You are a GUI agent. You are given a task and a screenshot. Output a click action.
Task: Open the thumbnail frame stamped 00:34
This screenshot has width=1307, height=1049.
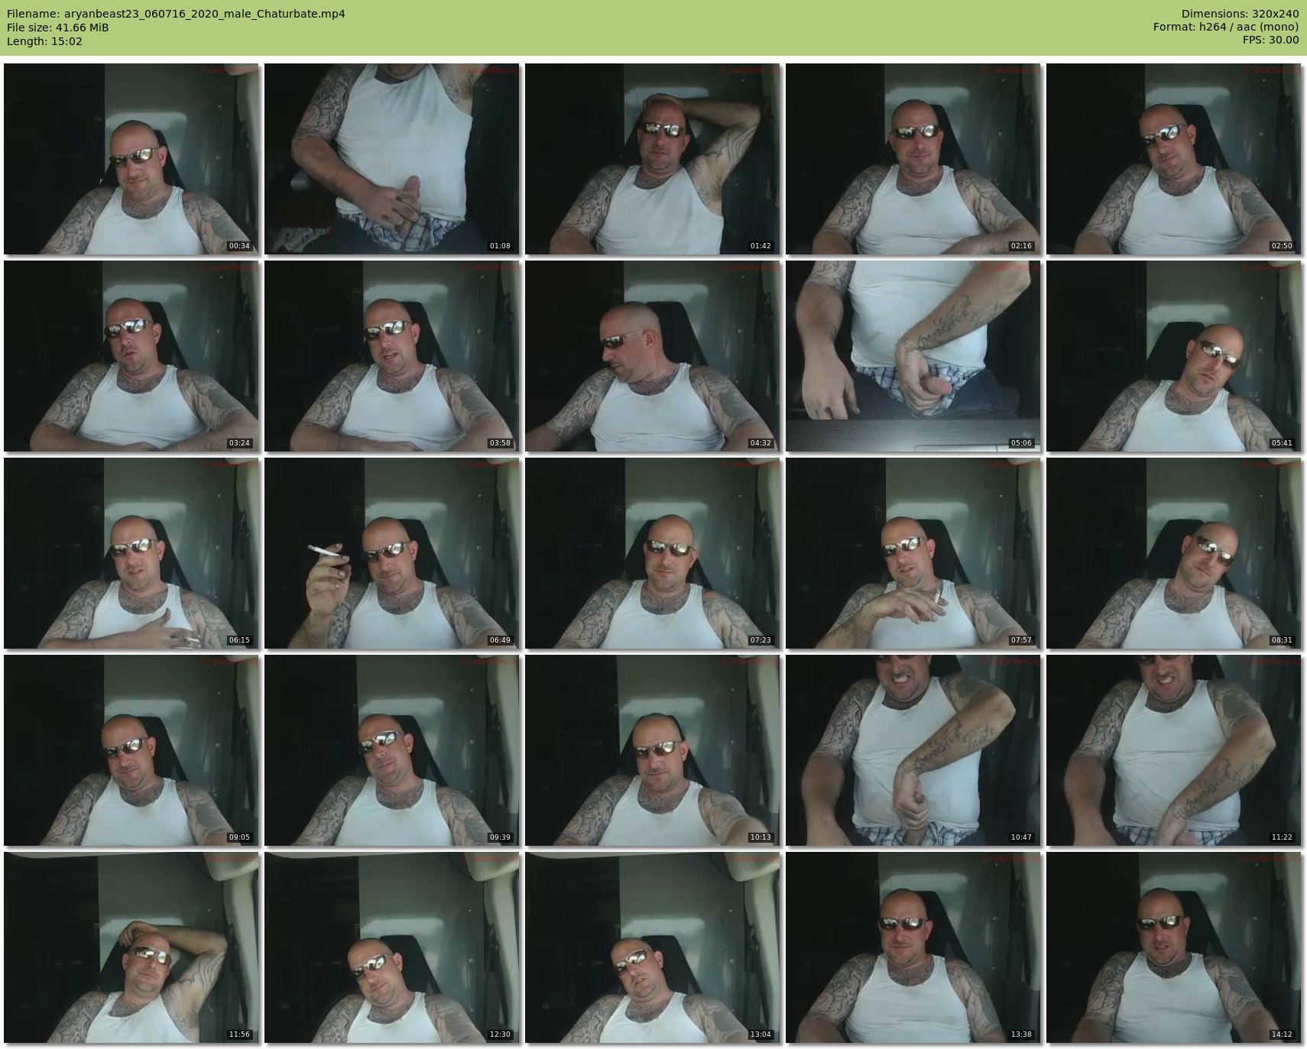131,159
